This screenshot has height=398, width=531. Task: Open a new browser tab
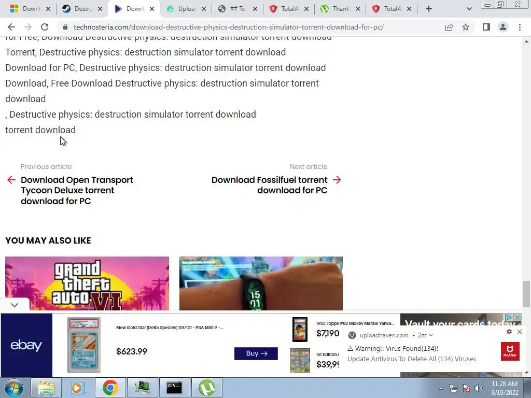[x=429, y=9]
